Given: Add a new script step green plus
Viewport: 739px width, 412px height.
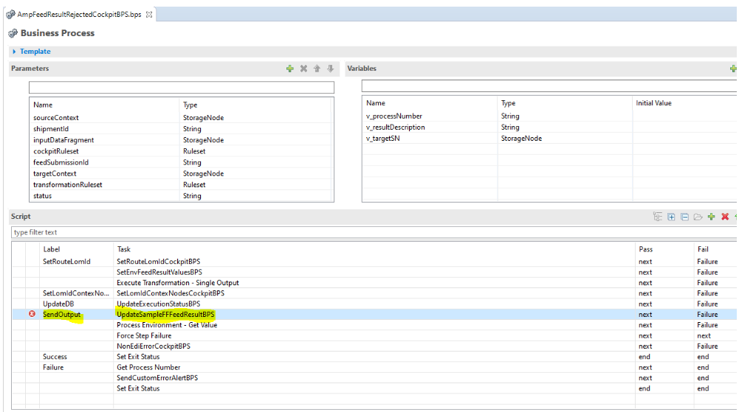Looking at the screenshot, I should [x=711, y=217].
